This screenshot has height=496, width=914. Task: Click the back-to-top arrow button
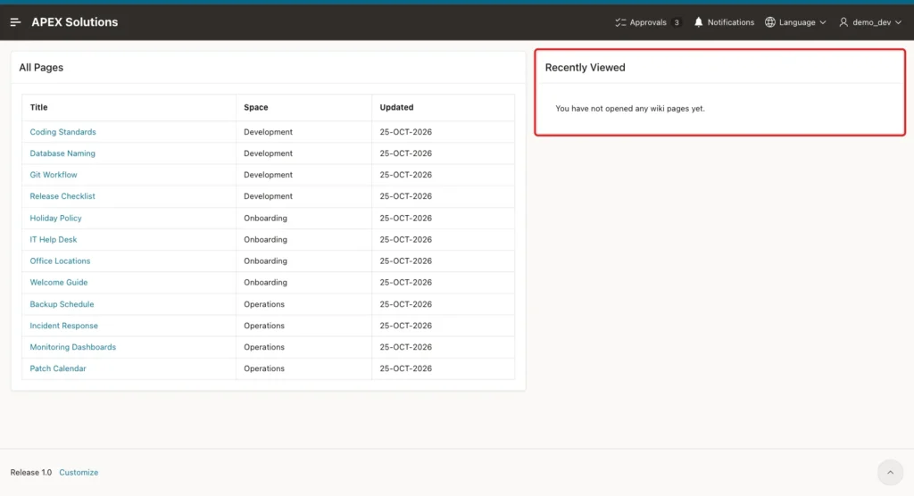click(890, 473)
